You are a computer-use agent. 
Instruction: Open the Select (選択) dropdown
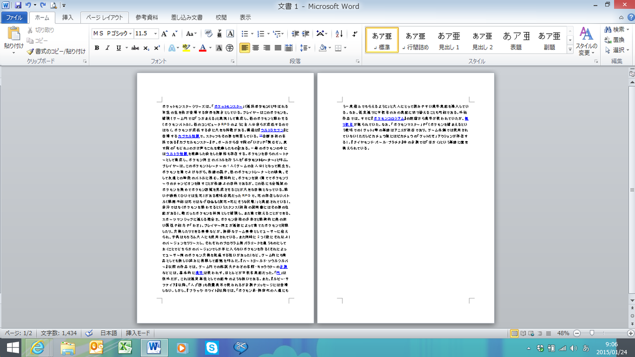617,50
